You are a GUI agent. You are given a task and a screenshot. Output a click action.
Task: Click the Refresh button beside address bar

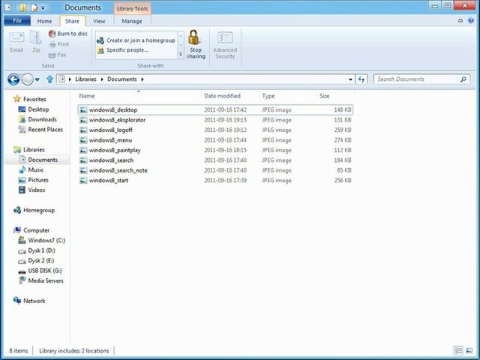[361, 79]
